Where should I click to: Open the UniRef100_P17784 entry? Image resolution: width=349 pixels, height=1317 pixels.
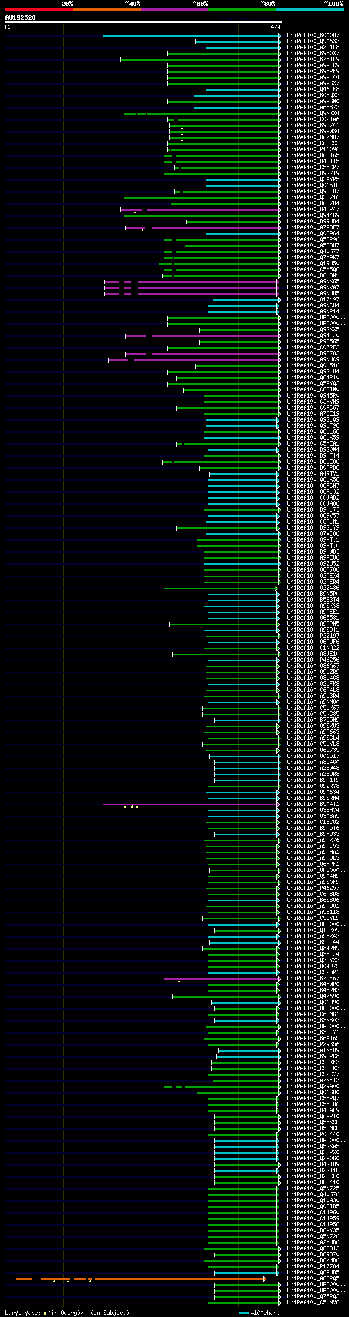click(x=313, y=1267)
